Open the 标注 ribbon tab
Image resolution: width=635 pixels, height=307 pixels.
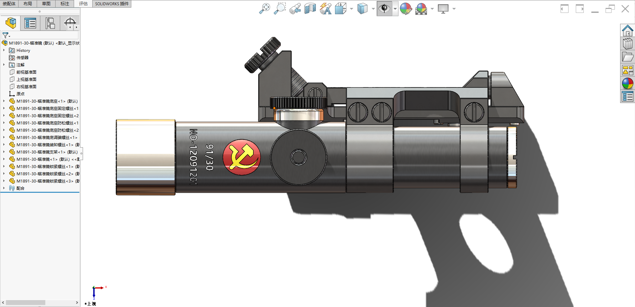(x=65, y=4)
